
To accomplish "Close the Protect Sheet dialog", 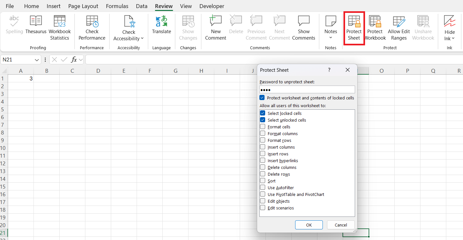I will [347, 70].
